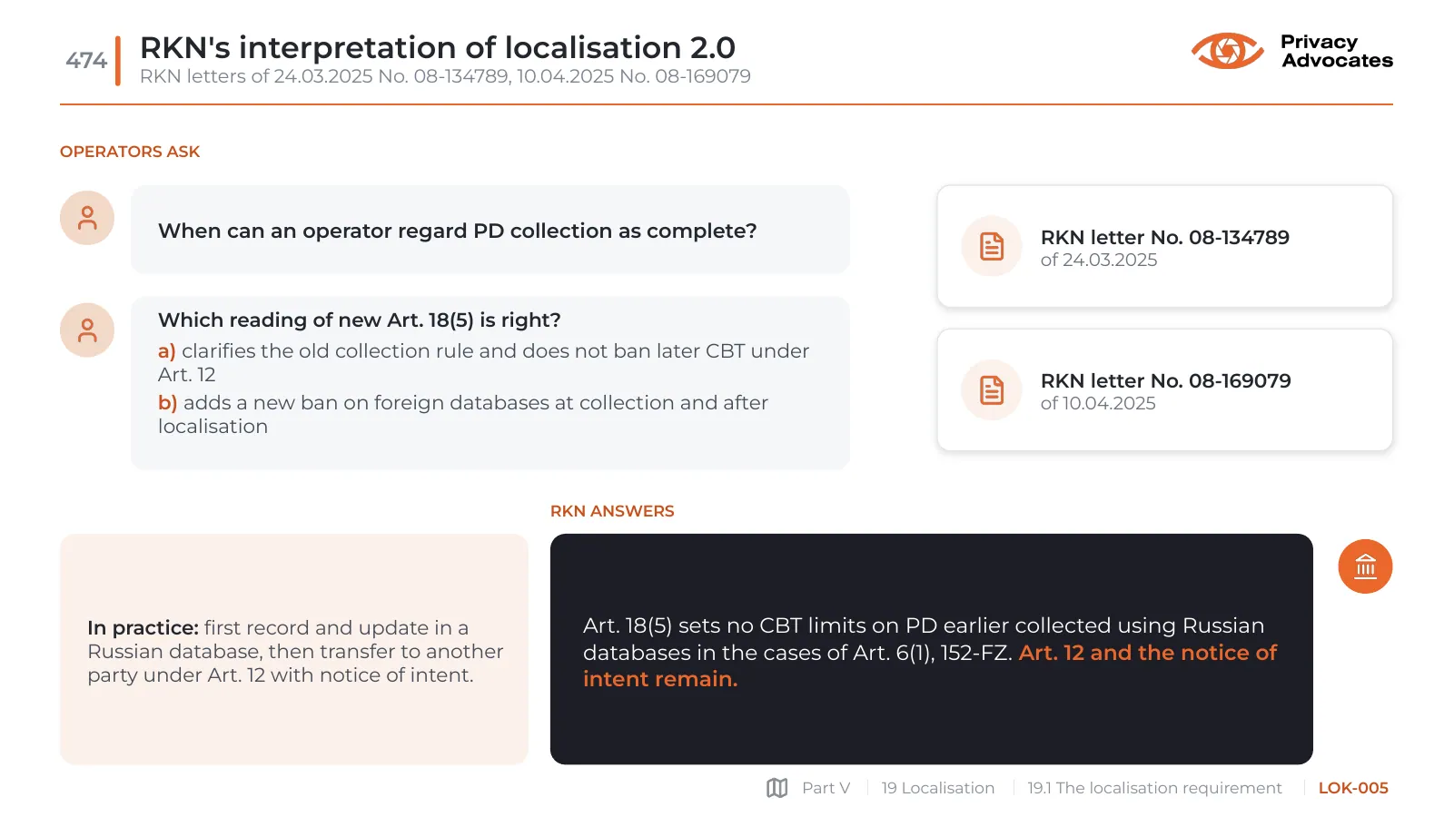Click the user avatar beside the Art. 18(5) question
Viewport: 1454px width, 817px height.
click(x=87, y=330)
